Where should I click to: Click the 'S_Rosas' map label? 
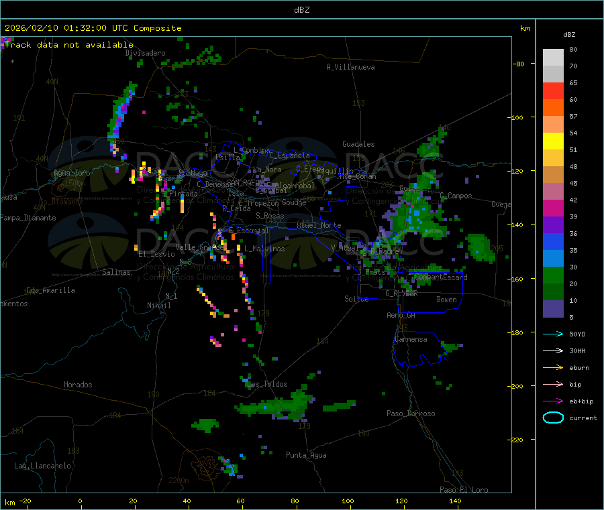[x=270, y=216]
